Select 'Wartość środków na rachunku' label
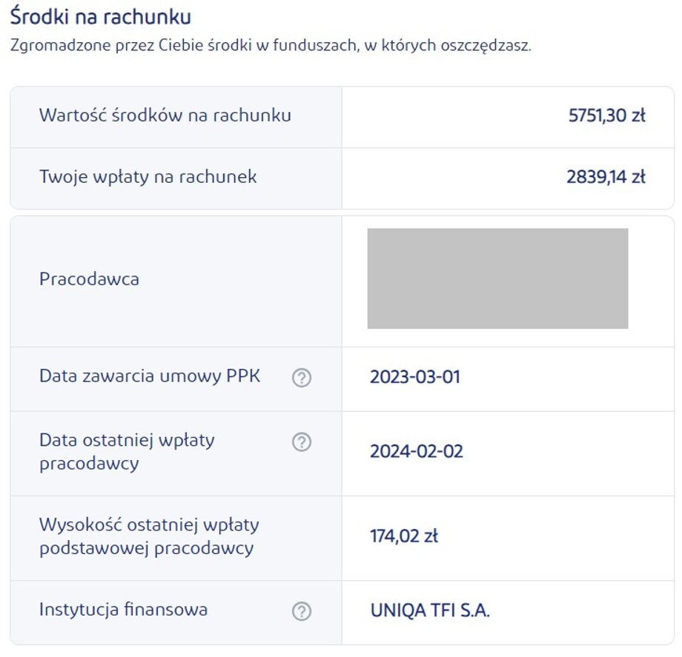Screen dimensions: 682x657 tap(165, 116)
